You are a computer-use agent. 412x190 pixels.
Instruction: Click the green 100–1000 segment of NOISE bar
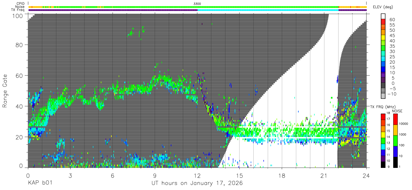click(x=395, y=140)
